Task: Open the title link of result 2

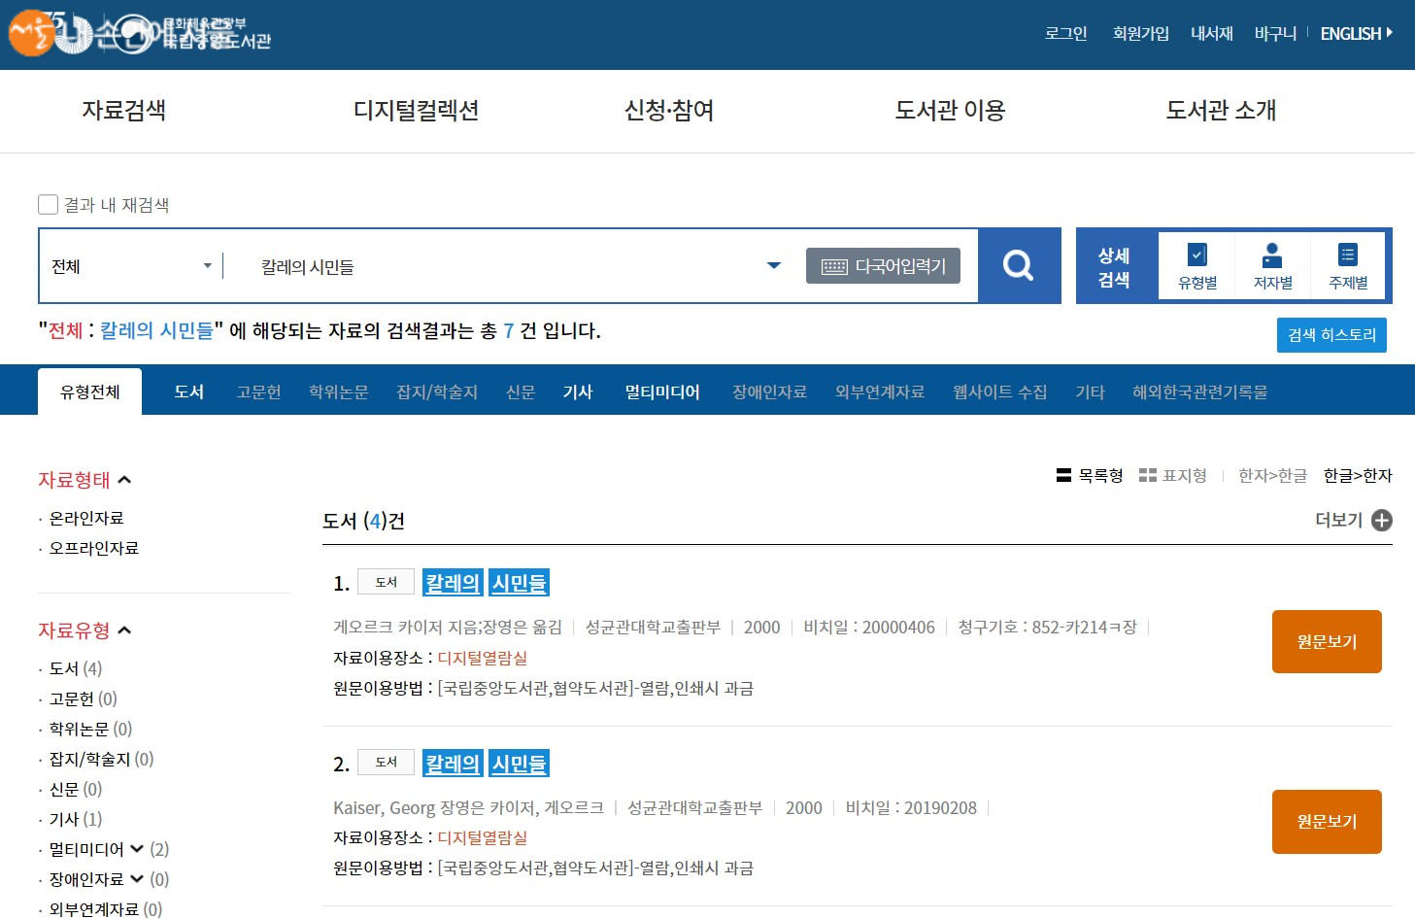Action: (x=487, y=764)
